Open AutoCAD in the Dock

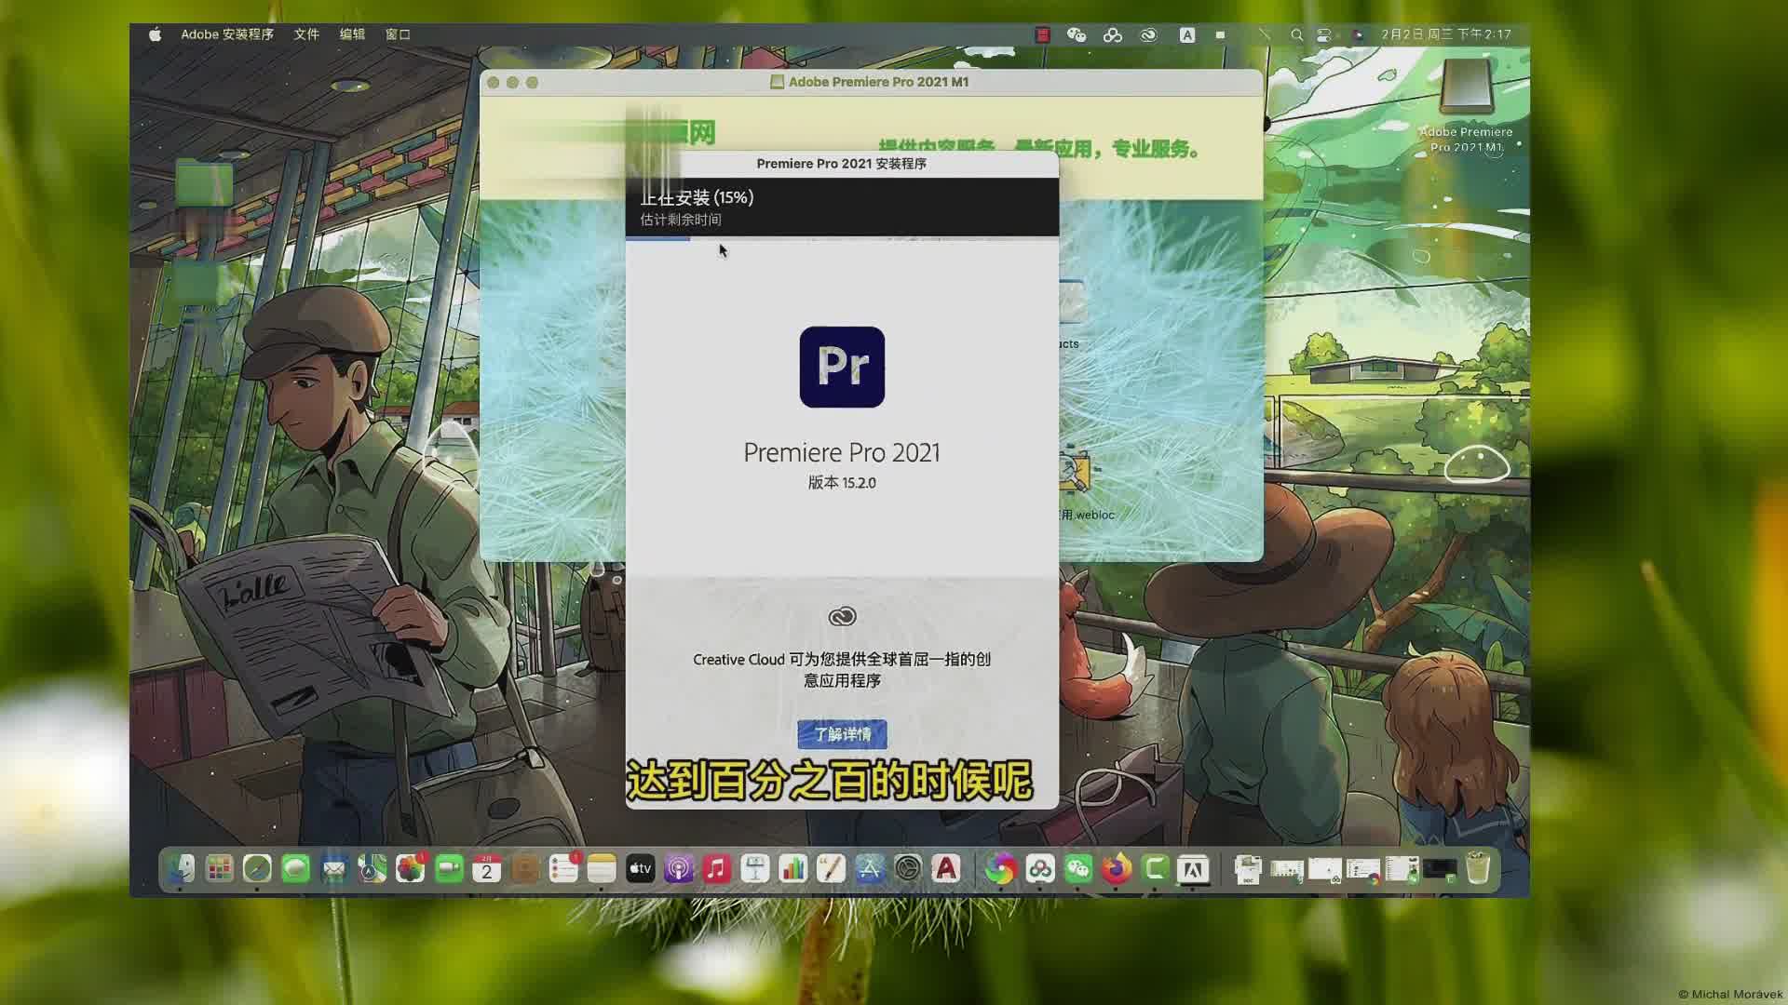point(946,869)
